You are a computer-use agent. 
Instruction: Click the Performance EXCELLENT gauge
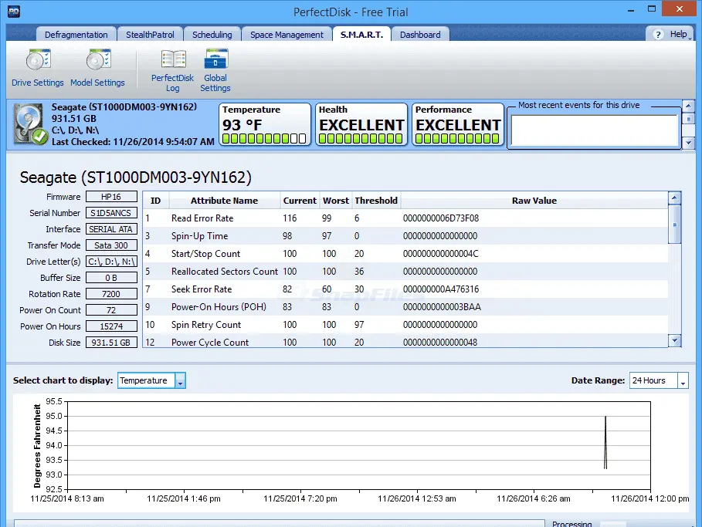[x=457, y=124]
